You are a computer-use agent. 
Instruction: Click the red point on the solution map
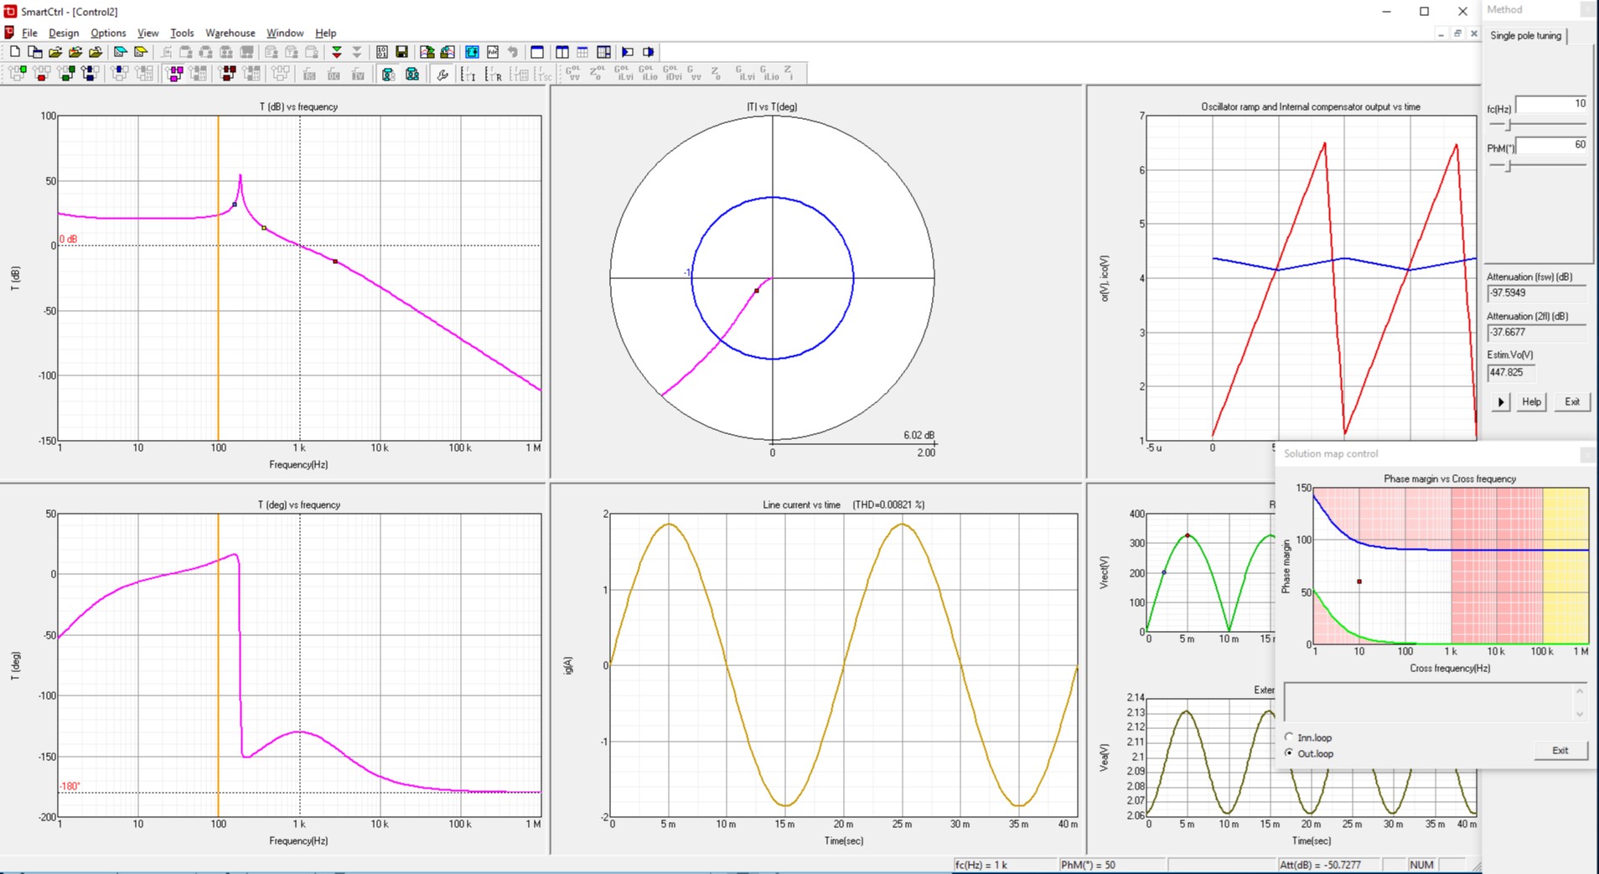[1359, 582]
